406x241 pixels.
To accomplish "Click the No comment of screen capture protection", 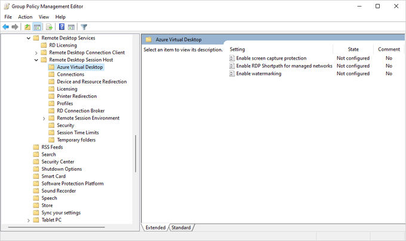I will (389, 58).
